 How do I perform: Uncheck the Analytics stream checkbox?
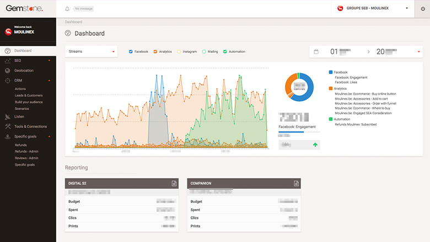point(155,52)
